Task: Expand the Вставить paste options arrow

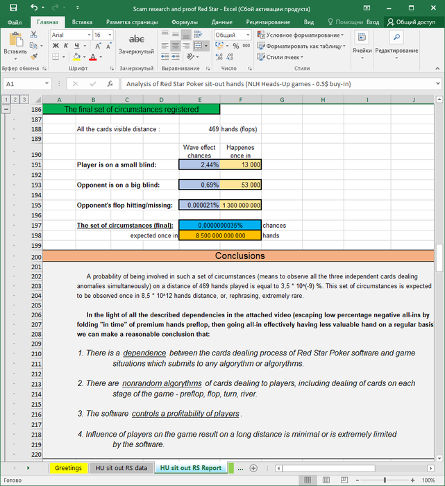Action: [x=15, y=58]
